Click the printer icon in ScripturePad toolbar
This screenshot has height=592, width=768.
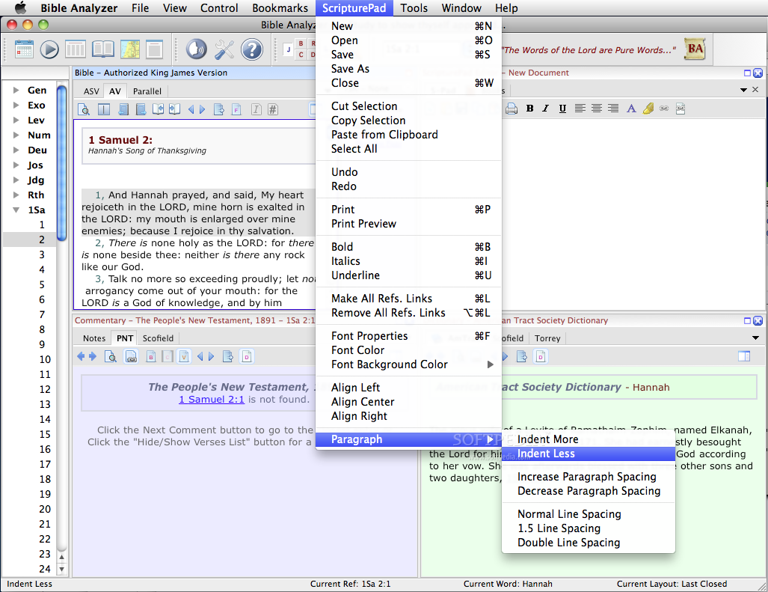[x=511, y=109]
